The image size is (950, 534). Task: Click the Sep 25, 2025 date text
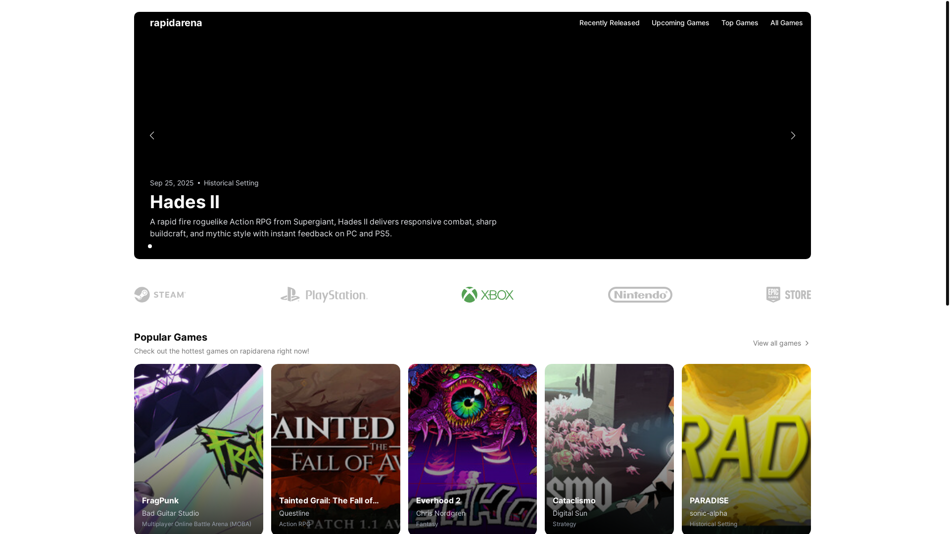[172, 183]
